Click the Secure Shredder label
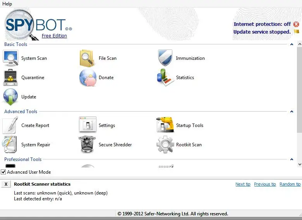The image size is (302, 220). 115,145
